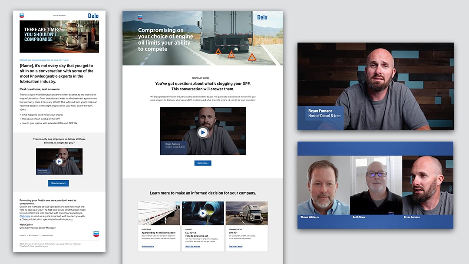Open the 'View in browser' link in email
This screenshot has height=264, width=469.
point(59,16)
